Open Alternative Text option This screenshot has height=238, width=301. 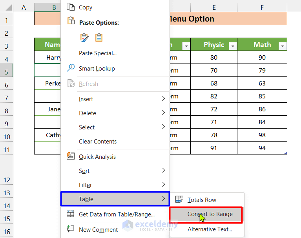coord(210,229)
